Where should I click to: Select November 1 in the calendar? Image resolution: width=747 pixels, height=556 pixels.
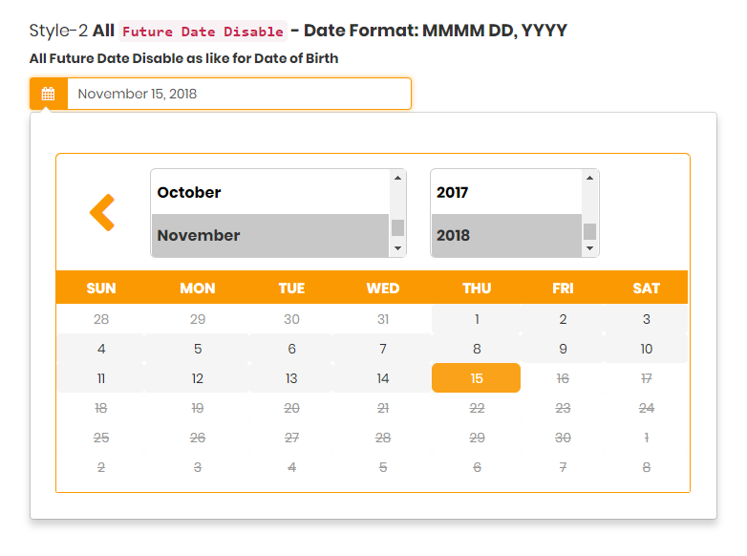pos(477,319)
